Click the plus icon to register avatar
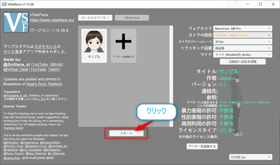 (x=124, y=41)
